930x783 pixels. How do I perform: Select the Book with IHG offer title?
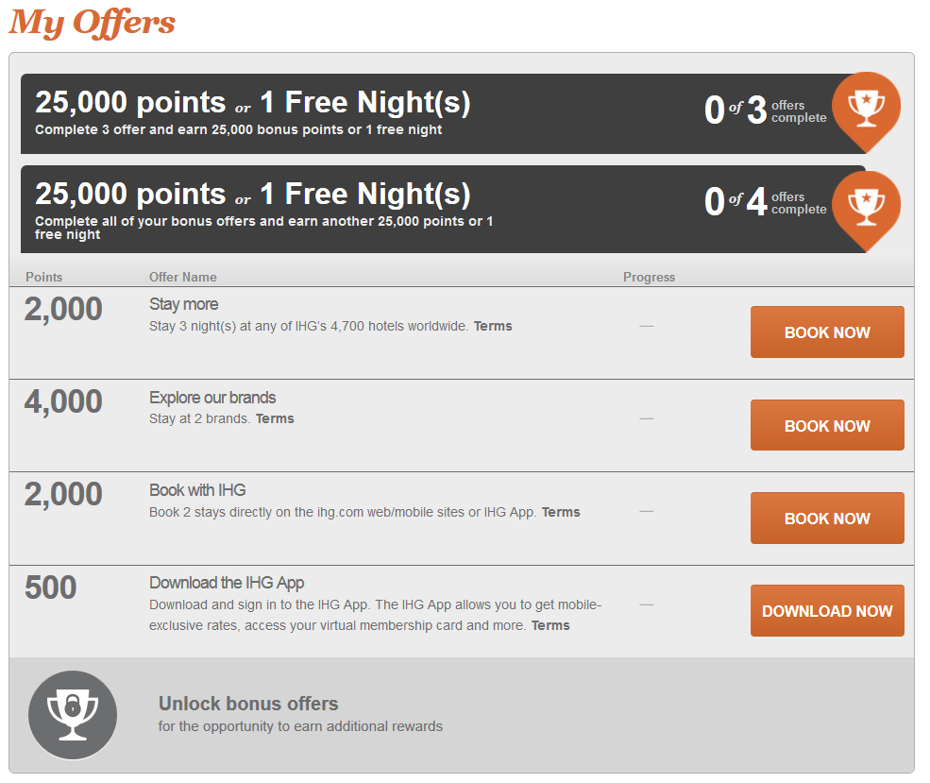(197, 490)
